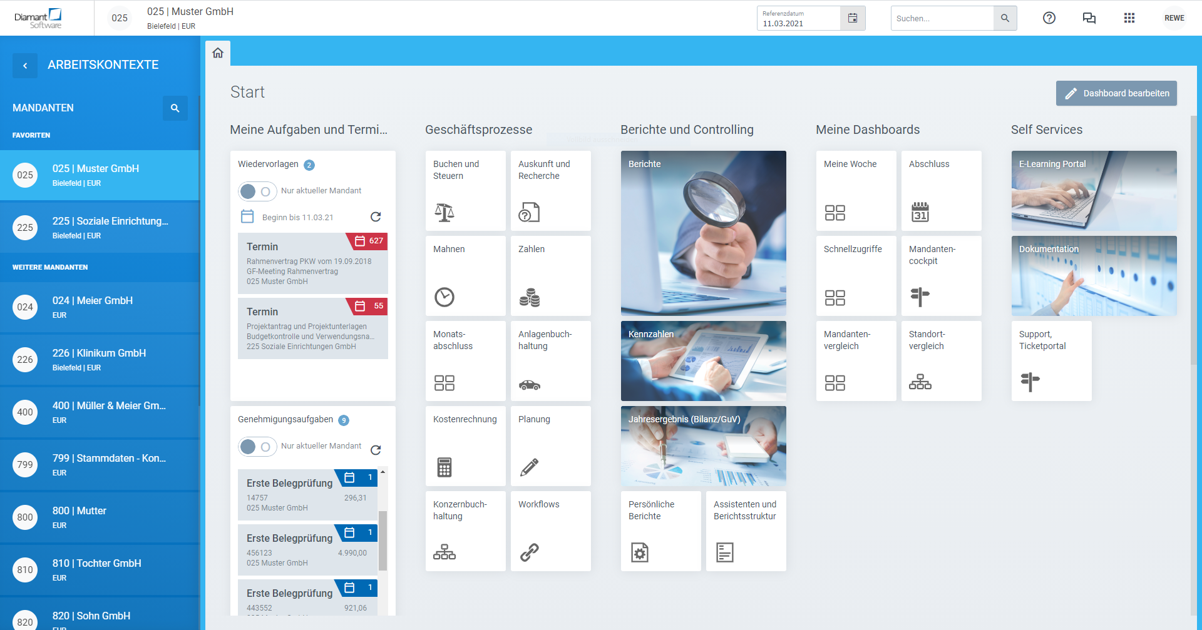Refresh the Wiedervorlagen list
This screenshot has height=630, width=1202.
tap(376, 217)
